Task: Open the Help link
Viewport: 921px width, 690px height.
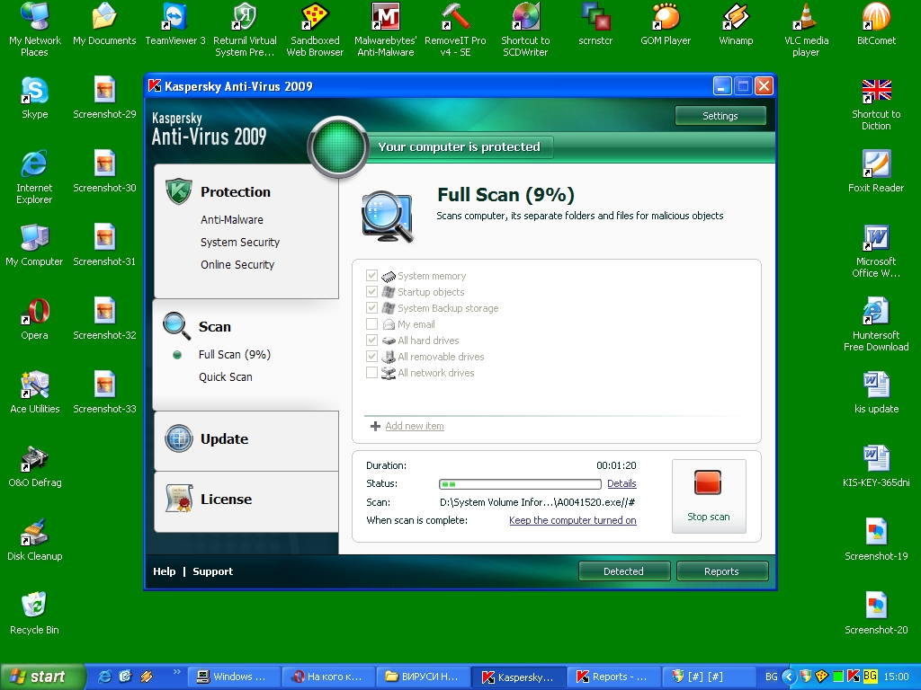Action: [164, 571]
